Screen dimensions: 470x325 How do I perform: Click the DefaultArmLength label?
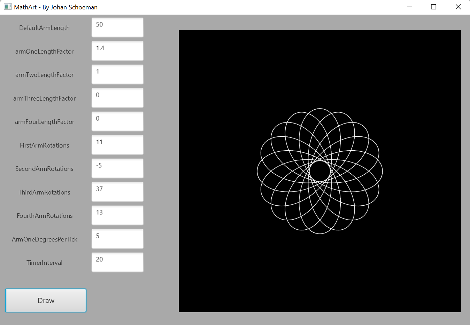(44, 28)
